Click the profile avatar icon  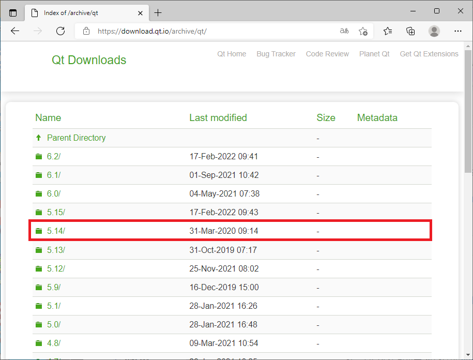pyautogui.click(x=434, y=31)
